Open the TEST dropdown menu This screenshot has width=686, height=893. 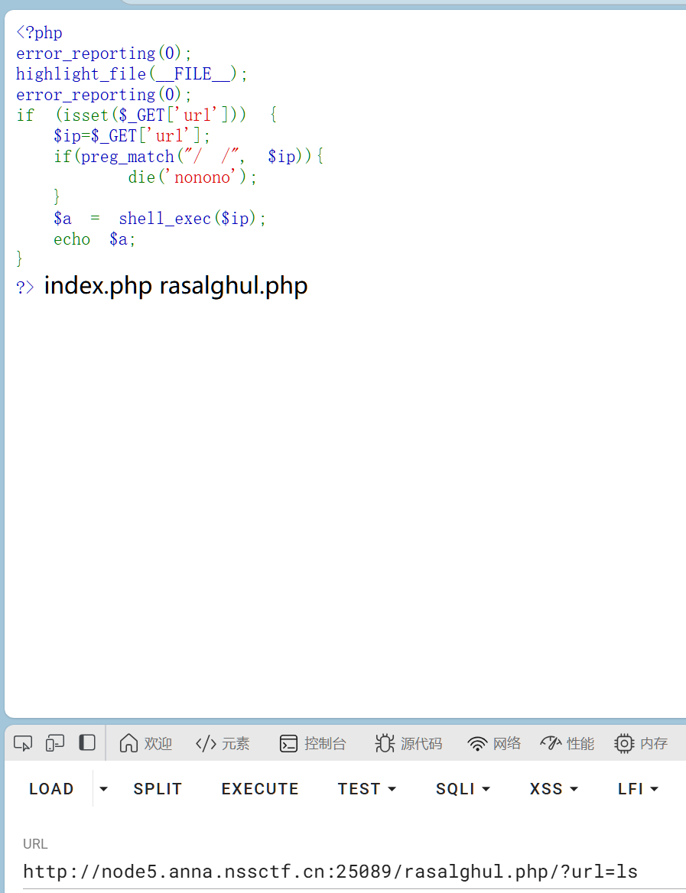367,789
